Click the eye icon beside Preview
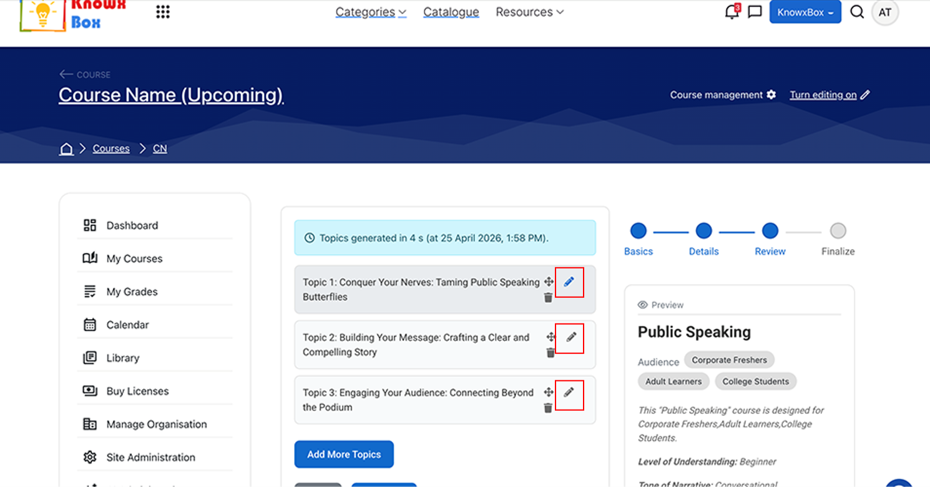 pyautogui.click(x=643, y=305)
